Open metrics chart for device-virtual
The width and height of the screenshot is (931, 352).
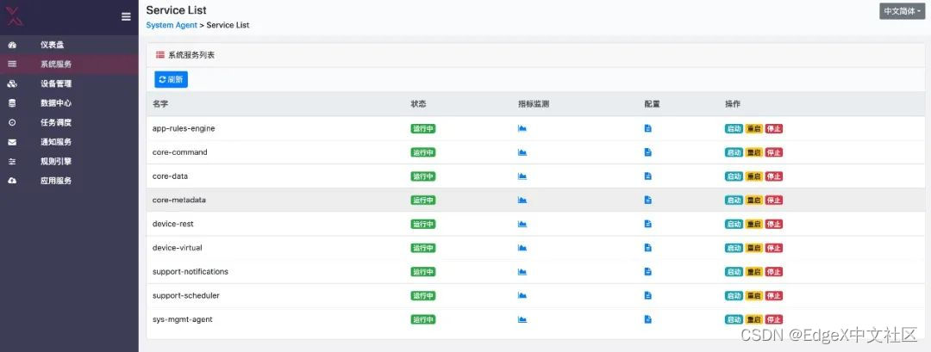pyautogui.click(x=522, y=248)
